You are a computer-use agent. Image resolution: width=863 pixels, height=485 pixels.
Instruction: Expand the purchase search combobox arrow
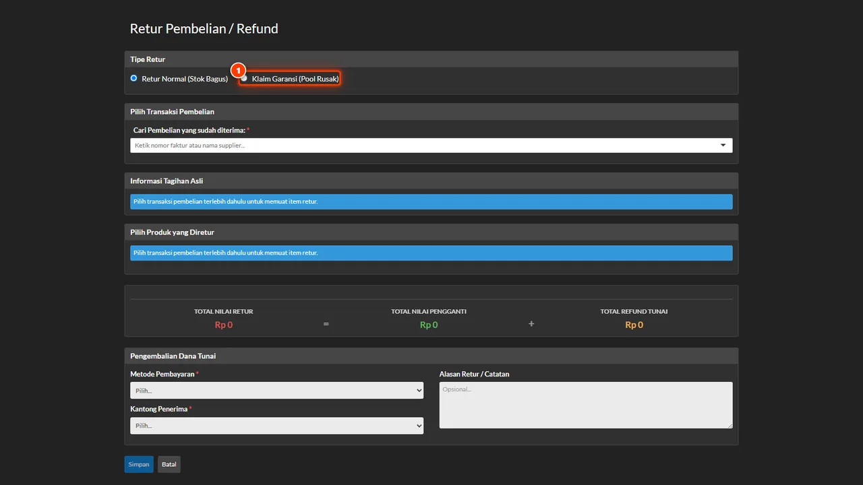point(723,145)
